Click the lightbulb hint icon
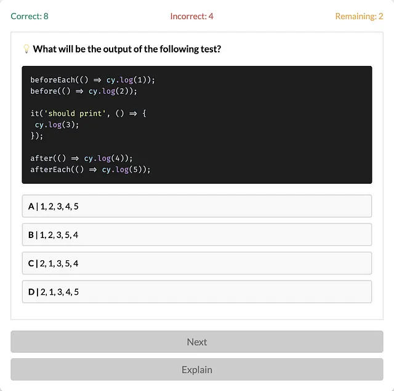Screen dimensions: 394x391 click(26, 49)
